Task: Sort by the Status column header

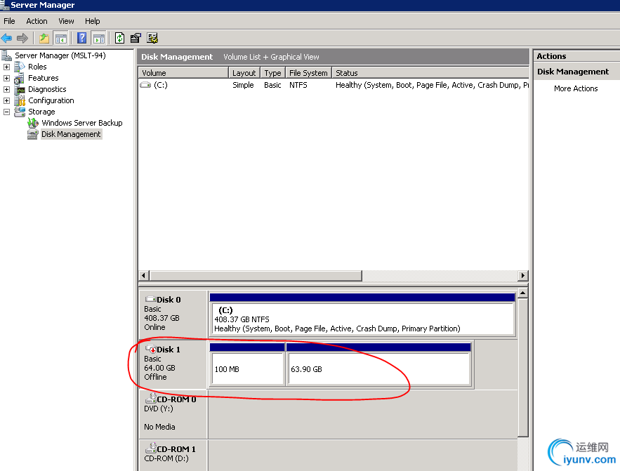Action: [x=430, y=73]
